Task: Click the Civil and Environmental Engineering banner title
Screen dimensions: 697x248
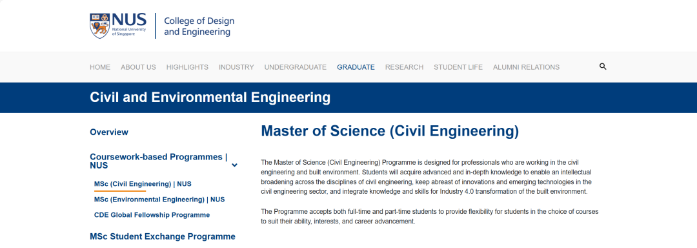Action: tap(210, 98)
